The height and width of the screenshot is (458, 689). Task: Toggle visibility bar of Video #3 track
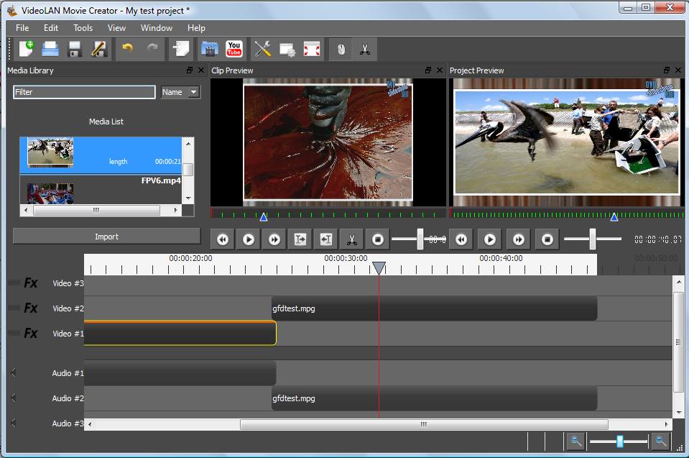point(14,283)
